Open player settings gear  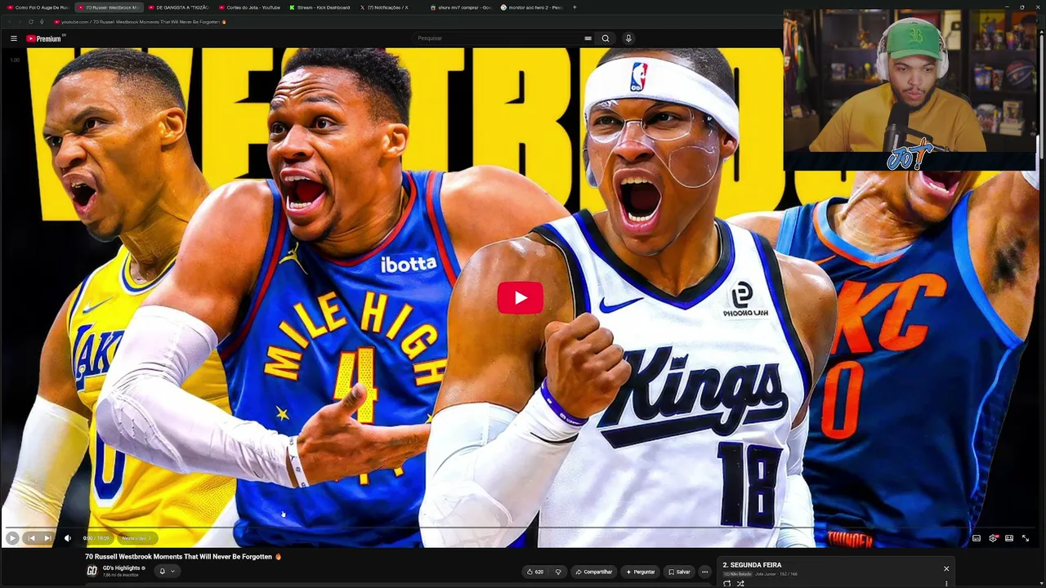point(993,538)
